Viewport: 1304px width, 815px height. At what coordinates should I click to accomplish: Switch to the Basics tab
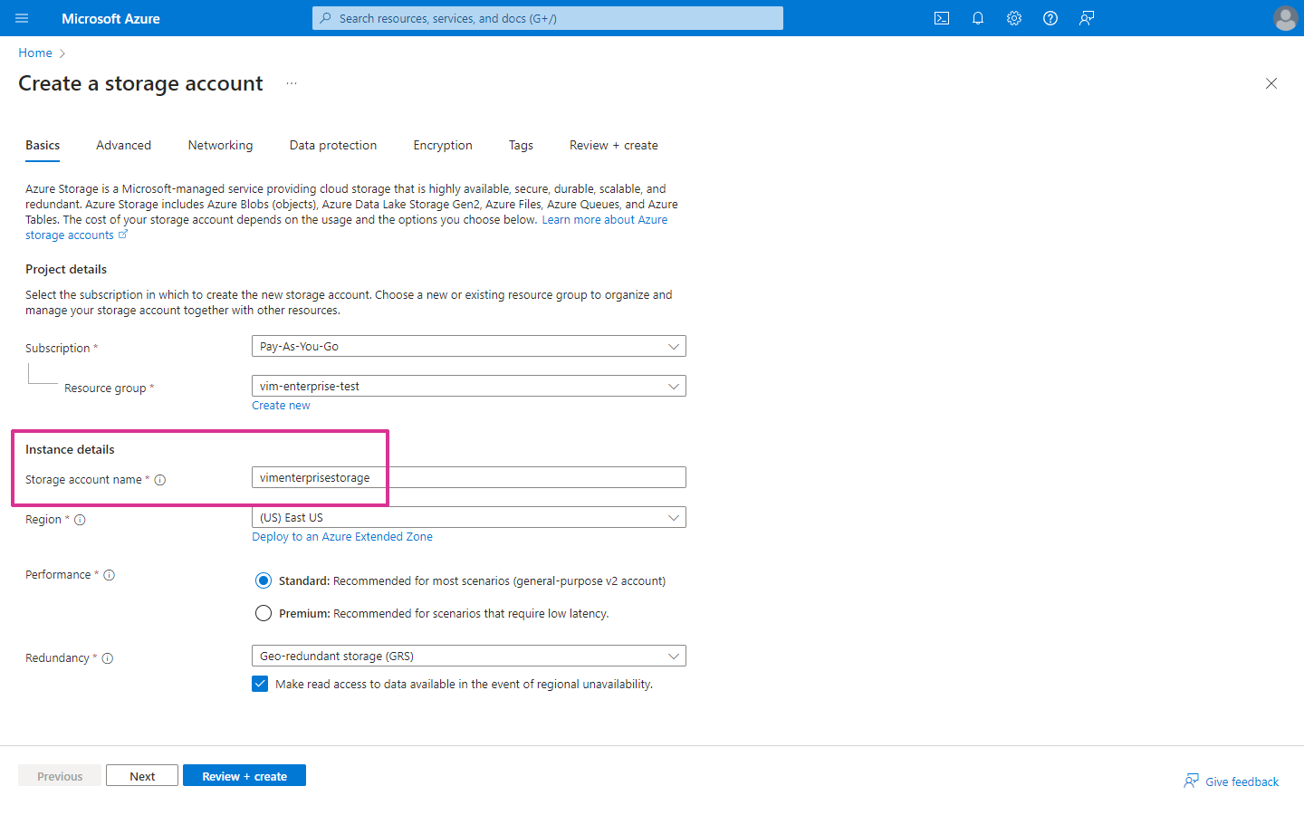(43, 145)
